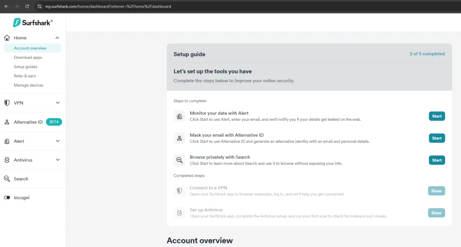Click the Search magnifier icon in sidebar

click(7, 179)
